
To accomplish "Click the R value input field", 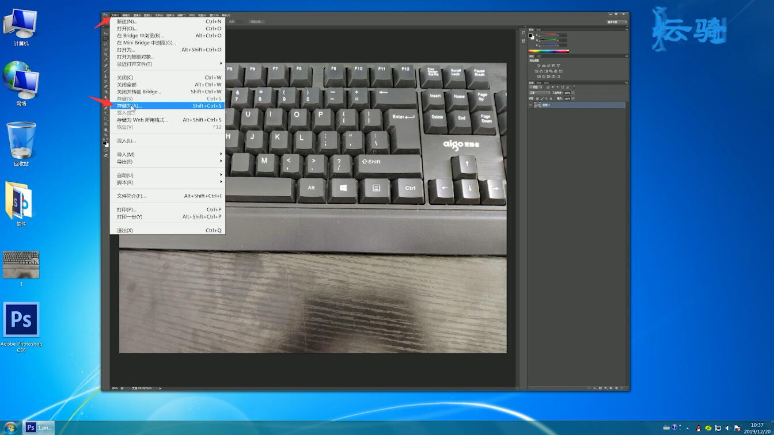I will click(561, 35).
